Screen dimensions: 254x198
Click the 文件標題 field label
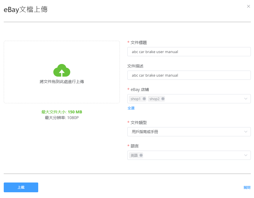pyautogui.click(x=139, y=42)
